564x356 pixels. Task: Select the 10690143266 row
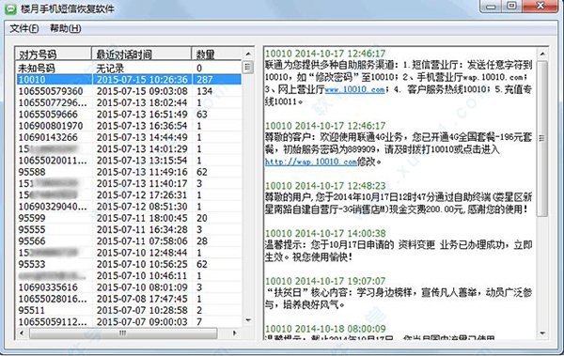(x=129, y=137)
